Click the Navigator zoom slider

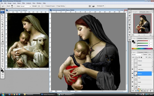144,35
